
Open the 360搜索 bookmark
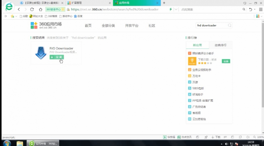click(x=51, y=16)
